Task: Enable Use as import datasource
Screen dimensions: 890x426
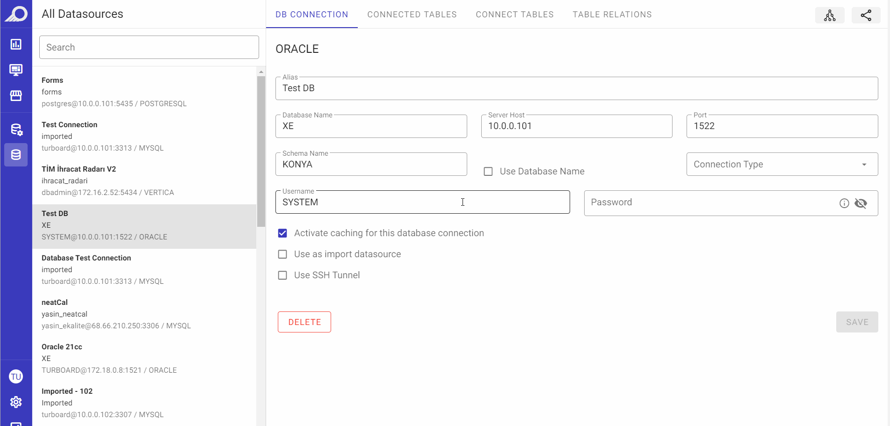Action: tap(282, 254)
